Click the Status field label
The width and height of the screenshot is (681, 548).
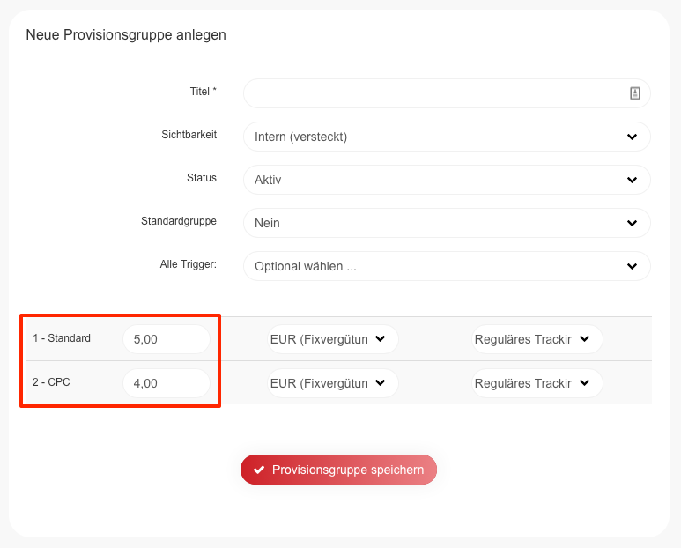click(201, 178)
